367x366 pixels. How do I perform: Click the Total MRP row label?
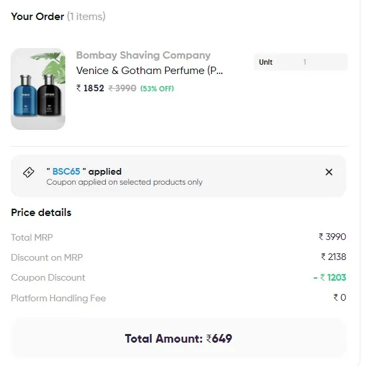[32, 237]
